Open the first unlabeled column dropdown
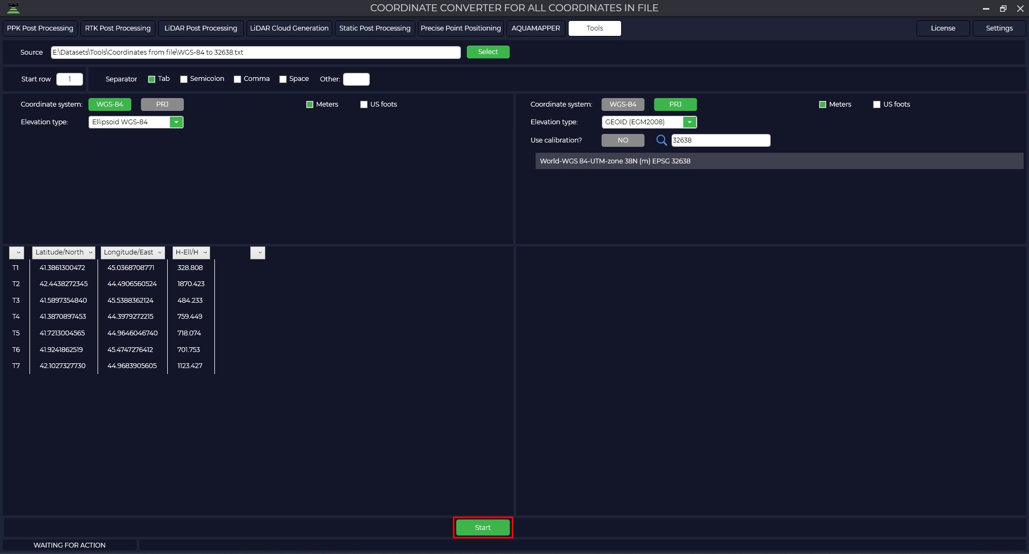The image size is (1029, 554). [x=17, y=253]
